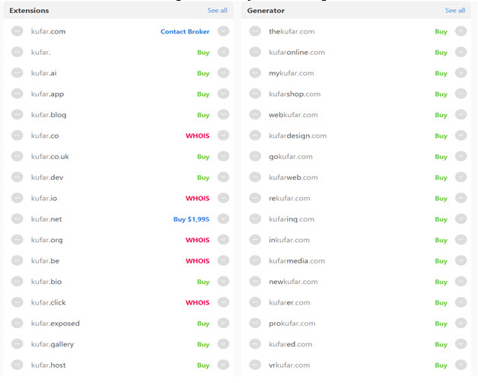Click the circle icon next to kufar.io
Image resolution: width=478 pixels, height=383 pixels.
pos(17,198)
